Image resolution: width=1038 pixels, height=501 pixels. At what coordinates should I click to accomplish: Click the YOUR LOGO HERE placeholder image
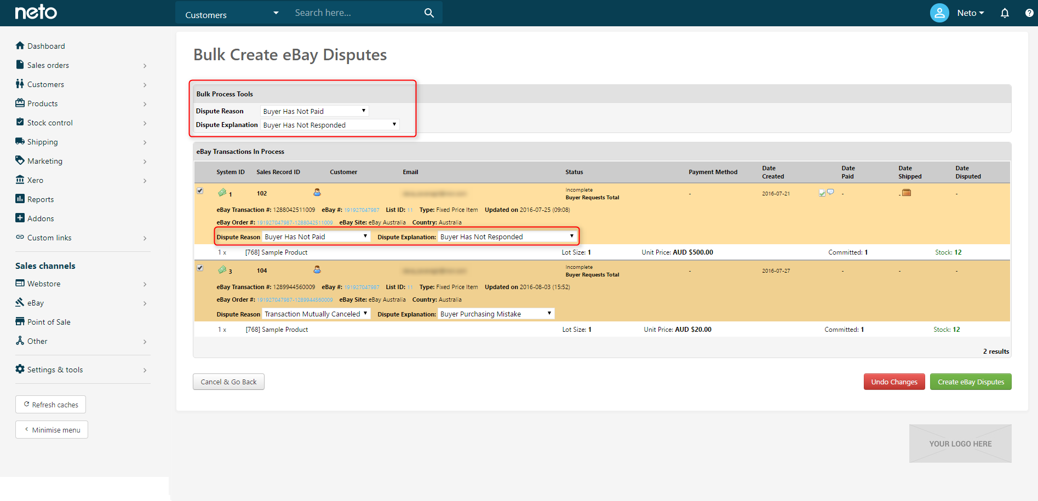(x=960, y=444)
